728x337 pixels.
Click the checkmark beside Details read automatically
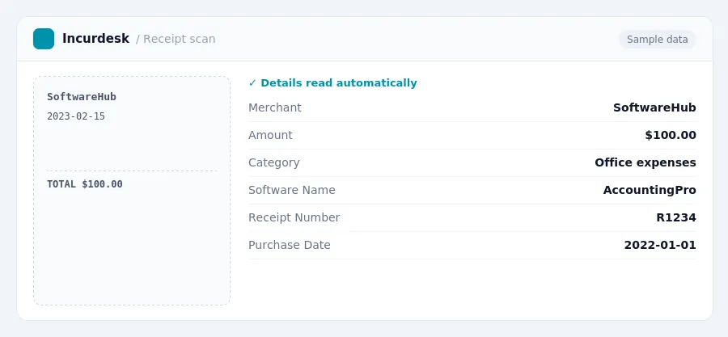tap(252, 83)
